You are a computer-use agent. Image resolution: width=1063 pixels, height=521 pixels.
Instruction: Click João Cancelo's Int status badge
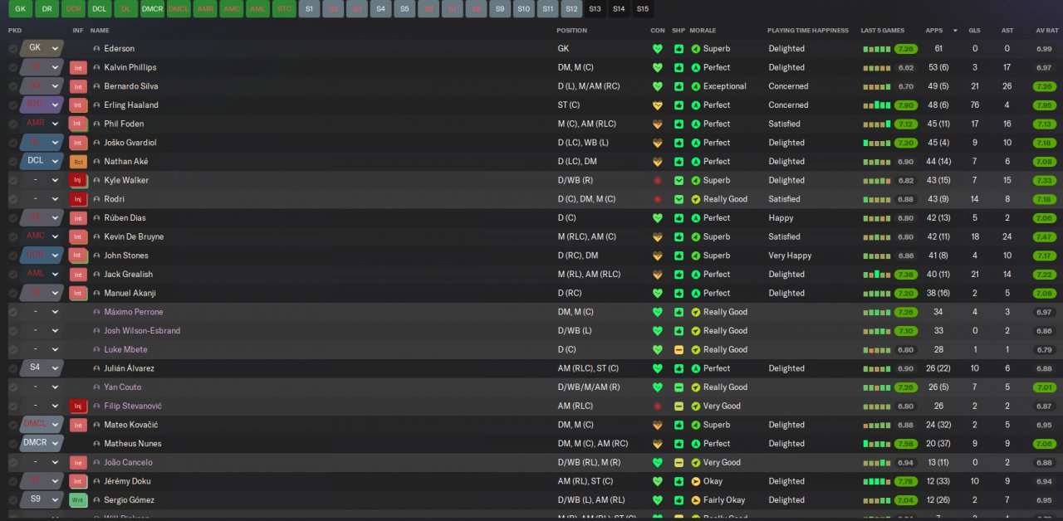(78, 462)
